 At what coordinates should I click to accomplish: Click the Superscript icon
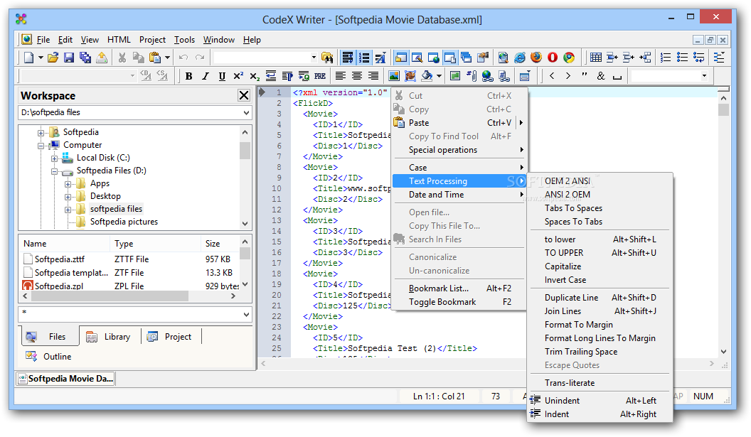tap(238, 76)
